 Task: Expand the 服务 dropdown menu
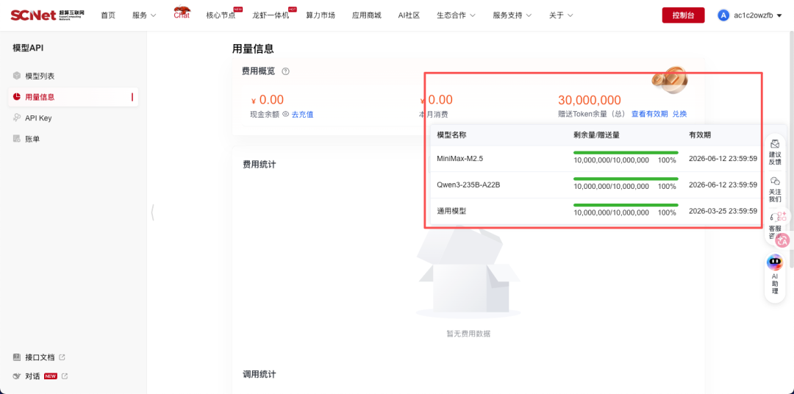[144, 15]
